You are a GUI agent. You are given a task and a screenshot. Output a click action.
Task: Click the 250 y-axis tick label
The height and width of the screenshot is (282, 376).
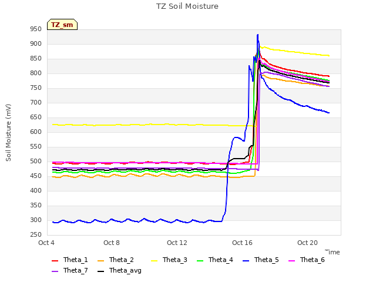(x=36, y=235)
